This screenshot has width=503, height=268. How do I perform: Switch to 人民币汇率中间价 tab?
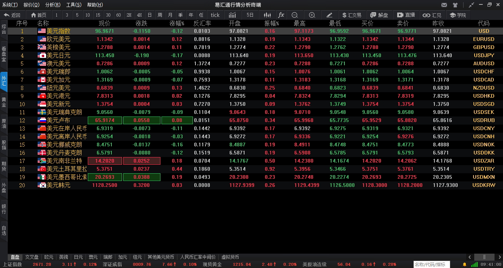pos(198,257)
